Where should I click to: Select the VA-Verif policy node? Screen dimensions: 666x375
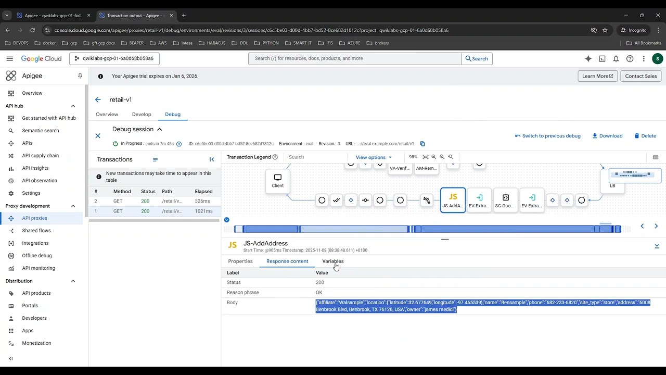pyautogui.click(x=400, y=168)
